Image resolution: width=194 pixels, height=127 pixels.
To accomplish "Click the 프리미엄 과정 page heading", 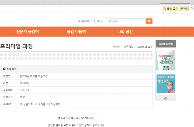I will click(x=16, y=46).
